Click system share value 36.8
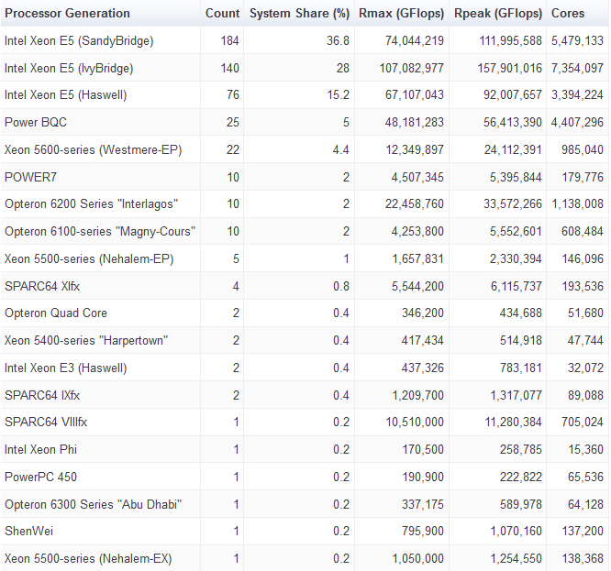The height and width of the screenshot is (571, 611). (339, 41)
